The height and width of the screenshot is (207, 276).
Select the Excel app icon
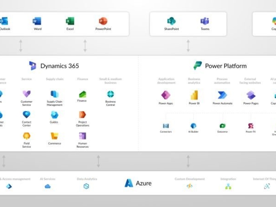(x=70, y=21)
